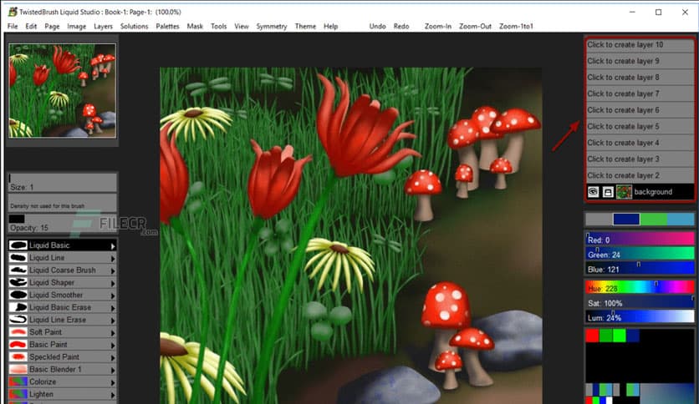Pick the red swatch in the palette

pyautogui.click(x=592, y=336)
